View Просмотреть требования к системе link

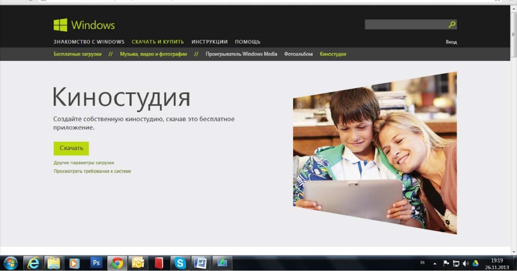coord(92,171)
